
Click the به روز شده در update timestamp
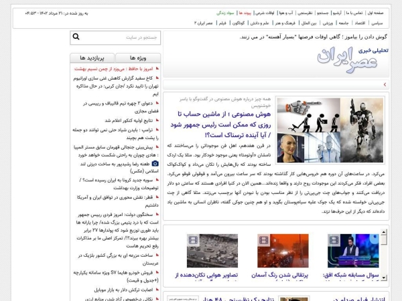pos(57,13)
